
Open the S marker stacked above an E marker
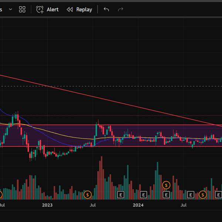coord(166,185)
